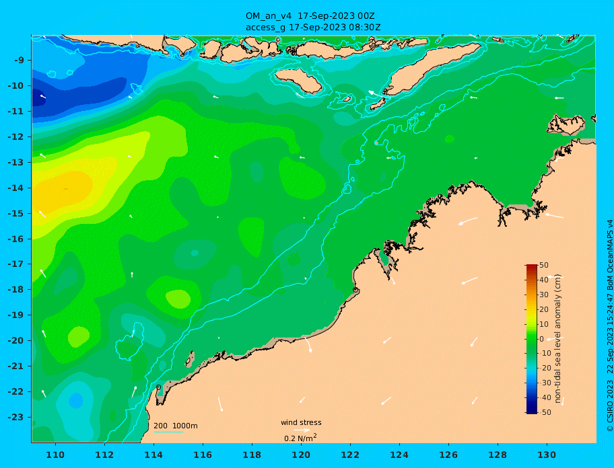Click Timor island on the map
The width and height of the screenshot is (614, 468).
431,69
